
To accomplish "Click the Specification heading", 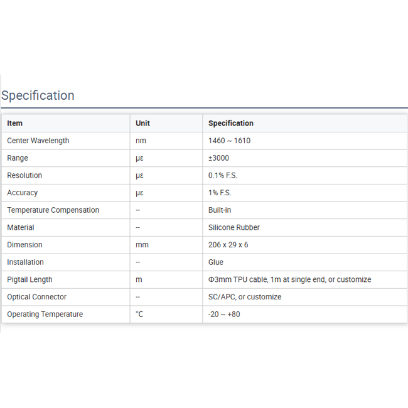I will (38, 95).
